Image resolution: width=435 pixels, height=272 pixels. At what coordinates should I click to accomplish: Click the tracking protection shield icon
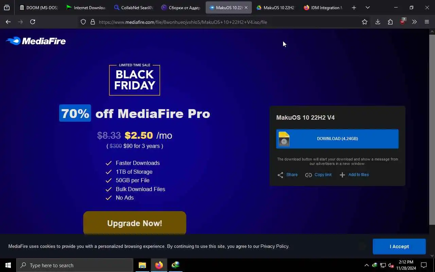(x=83, y=22)
